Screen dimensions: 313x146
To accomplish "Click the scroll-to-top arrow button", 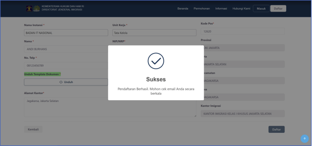I will 305,139.
